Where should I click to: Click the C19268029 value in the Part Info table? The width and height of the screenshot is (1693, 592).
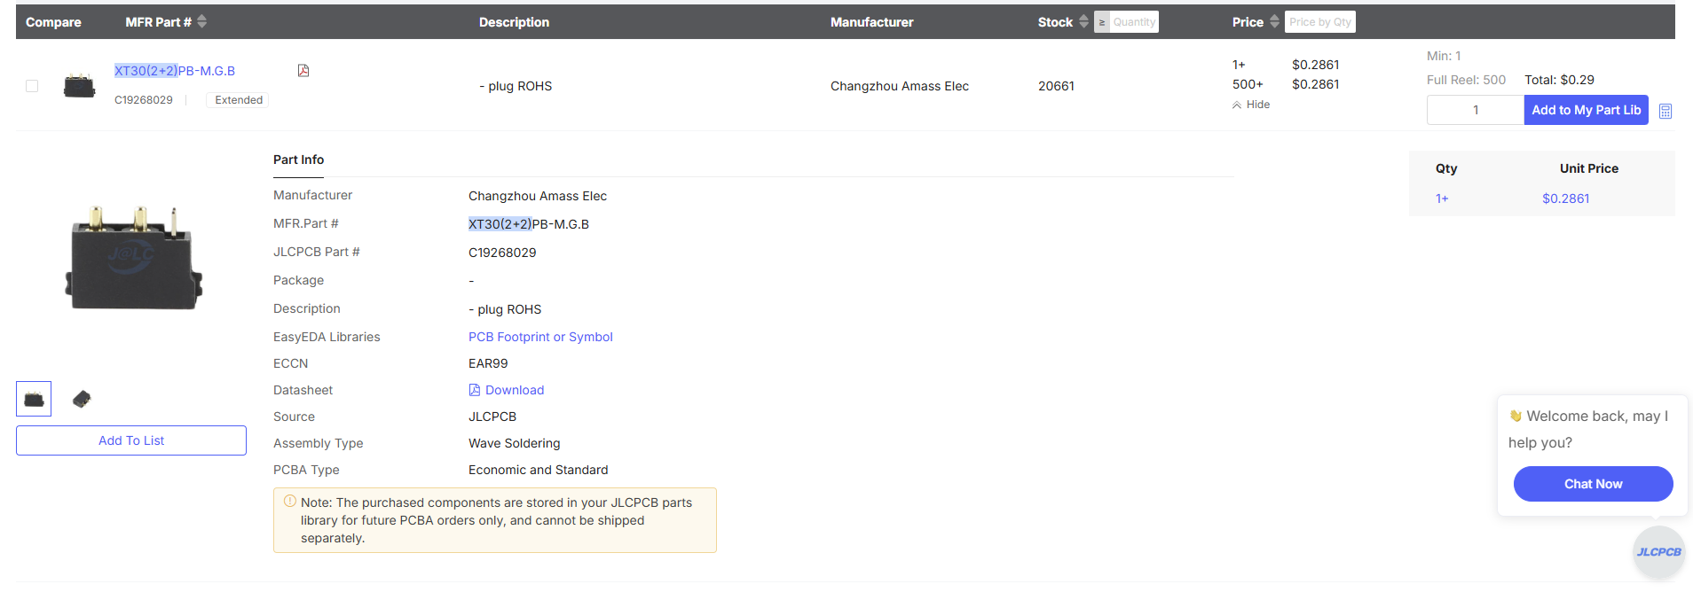[x=502, y=253]
